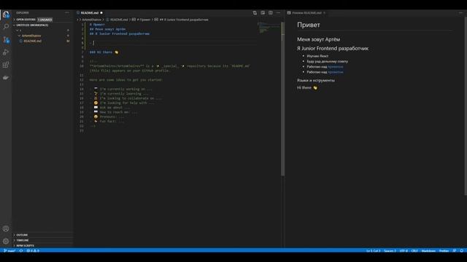Click '## Меня зовут Артём' line in editor

107,29
